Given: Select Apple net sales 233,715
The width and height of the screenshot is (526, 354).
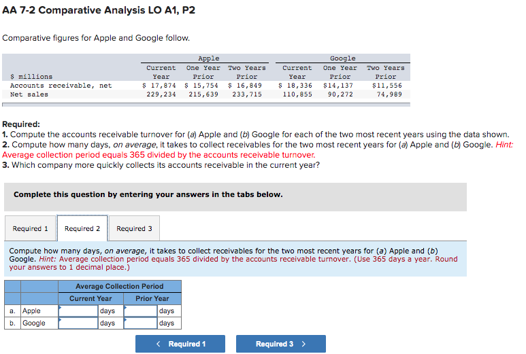Looking at the screenshot, I should pyautogui.click(x=247, y=94).
